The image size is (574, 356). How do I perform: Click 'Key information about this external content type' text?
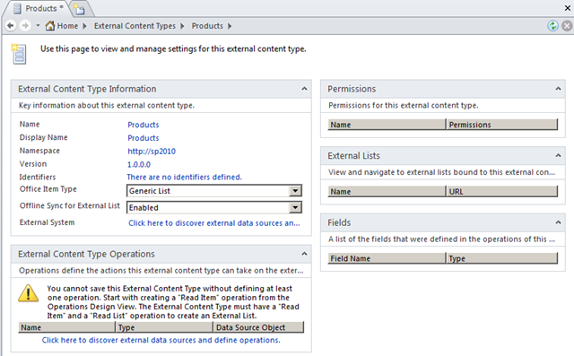click(x=107, y=106)
